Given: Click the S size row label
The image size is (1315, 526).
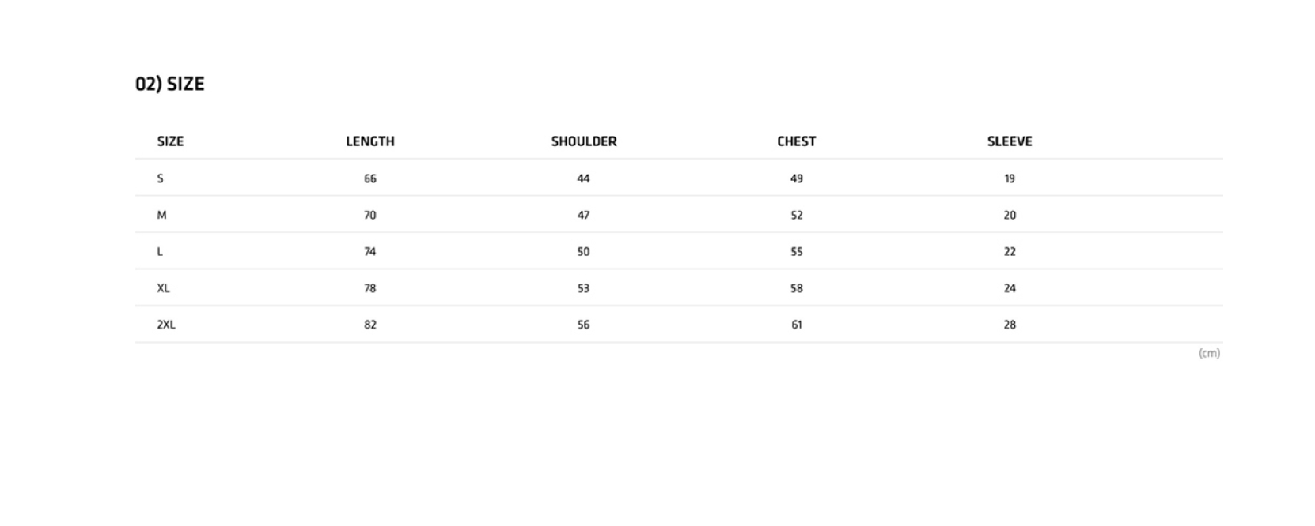Looking at the screenshot, I should [x=160, y=178].
